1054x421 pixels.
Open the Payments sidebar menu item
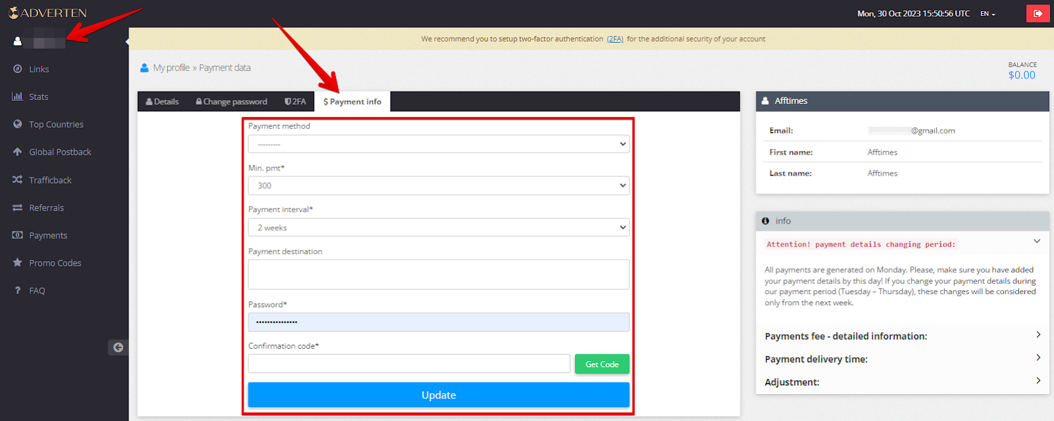click(x=48, y=235)
